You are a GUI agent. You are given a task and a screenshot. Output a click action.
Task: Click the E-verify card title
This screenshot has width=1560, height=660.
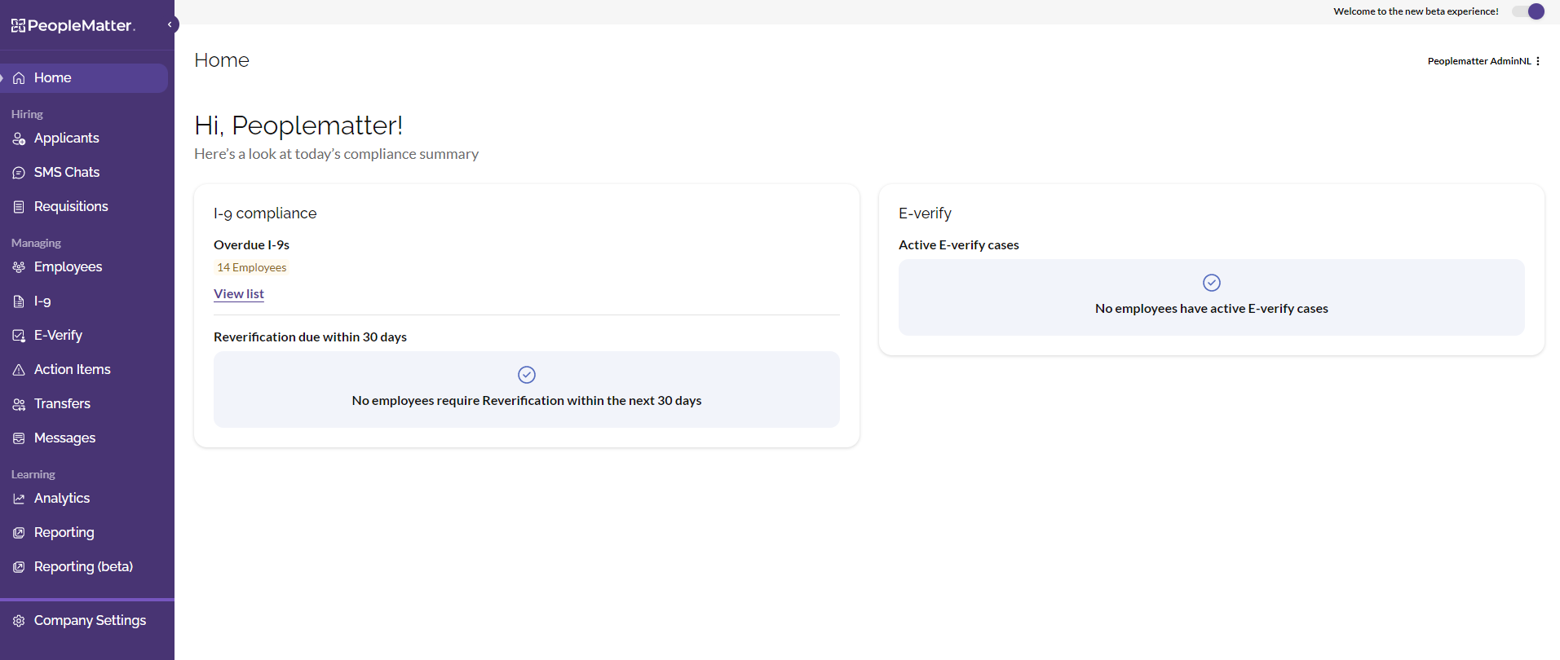click(x=925, y=213)
